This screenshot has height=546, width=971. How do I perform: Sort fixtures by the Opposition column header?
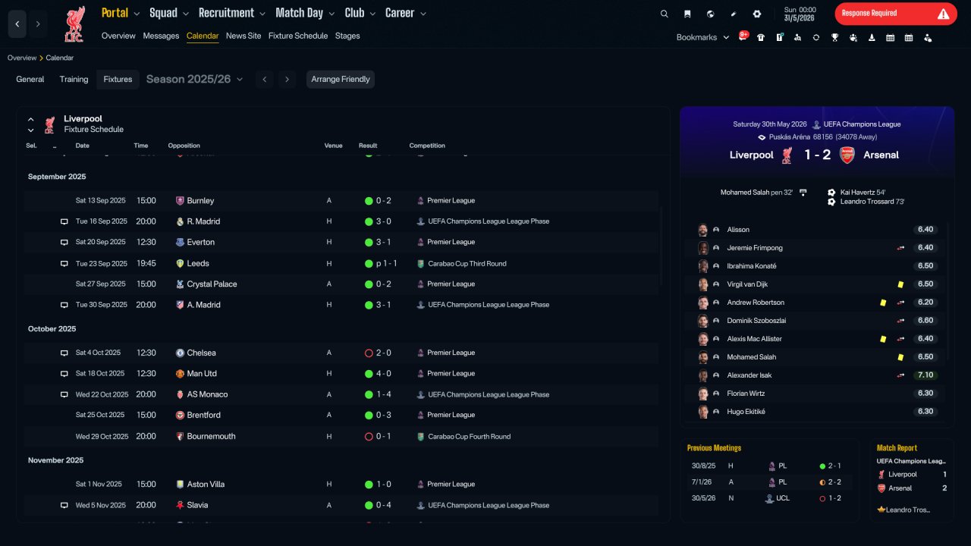click(184, 146)
